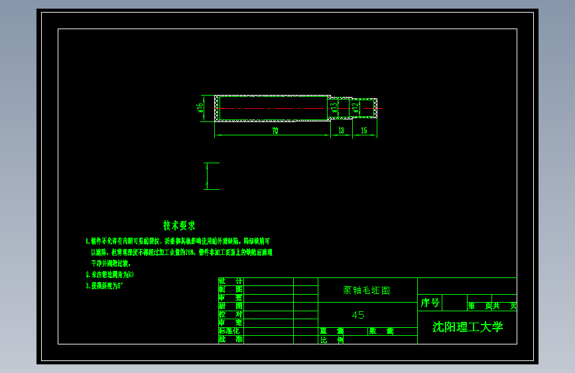Click the 序号 label in title block

pos(430,303)
